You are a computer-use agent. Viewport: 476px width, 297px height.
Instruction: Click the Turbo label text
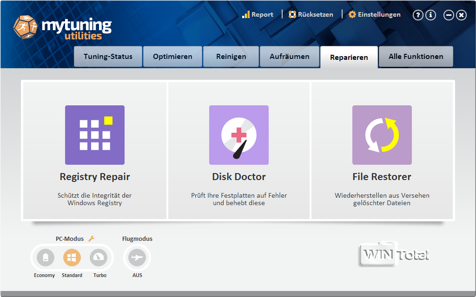(x=100, y=275)
